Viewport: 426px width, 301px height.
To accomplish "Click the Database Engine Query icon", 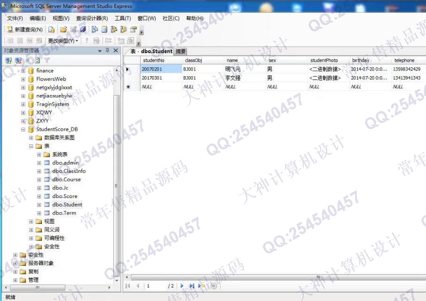I will pos(51,29).
